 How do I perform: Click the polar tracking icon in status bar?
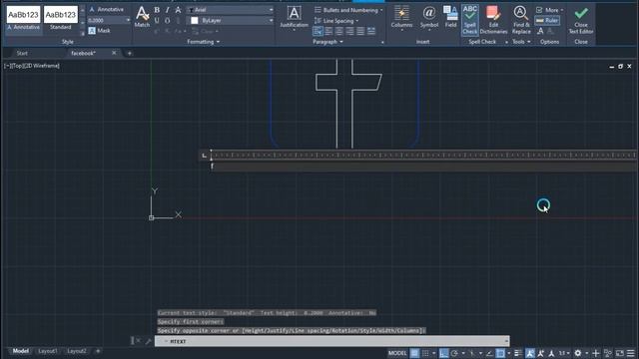[x=454, y=353]
